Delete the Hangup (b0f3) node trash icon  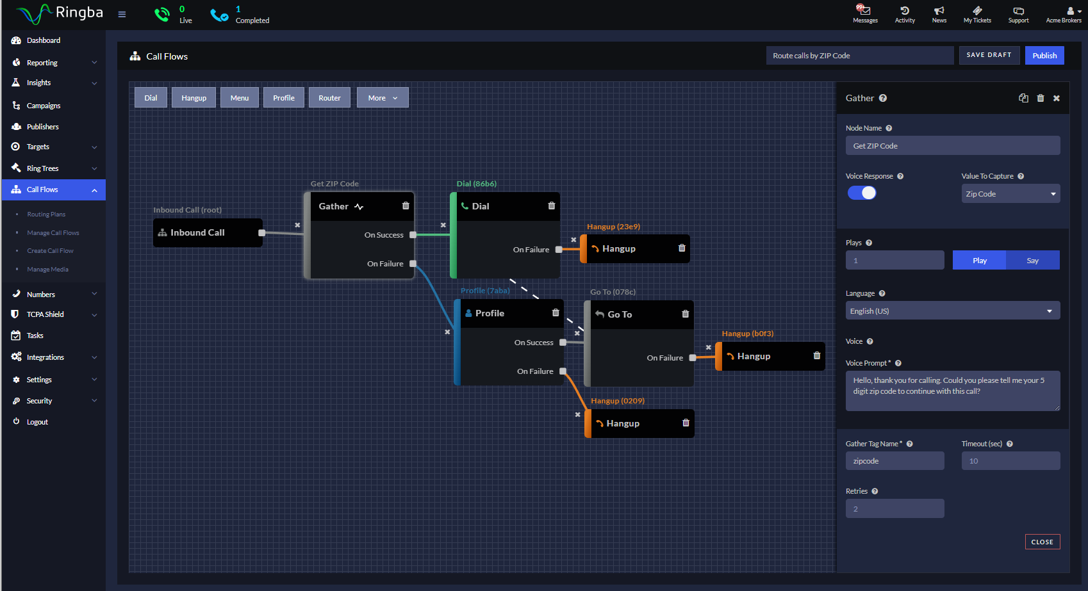(x=817, y=355)
